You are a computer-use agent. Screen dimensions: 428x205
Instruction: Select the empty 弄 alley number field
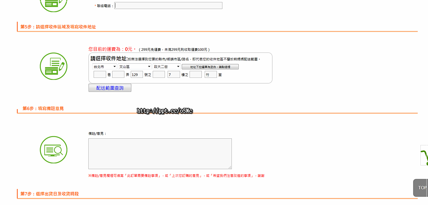118,75
